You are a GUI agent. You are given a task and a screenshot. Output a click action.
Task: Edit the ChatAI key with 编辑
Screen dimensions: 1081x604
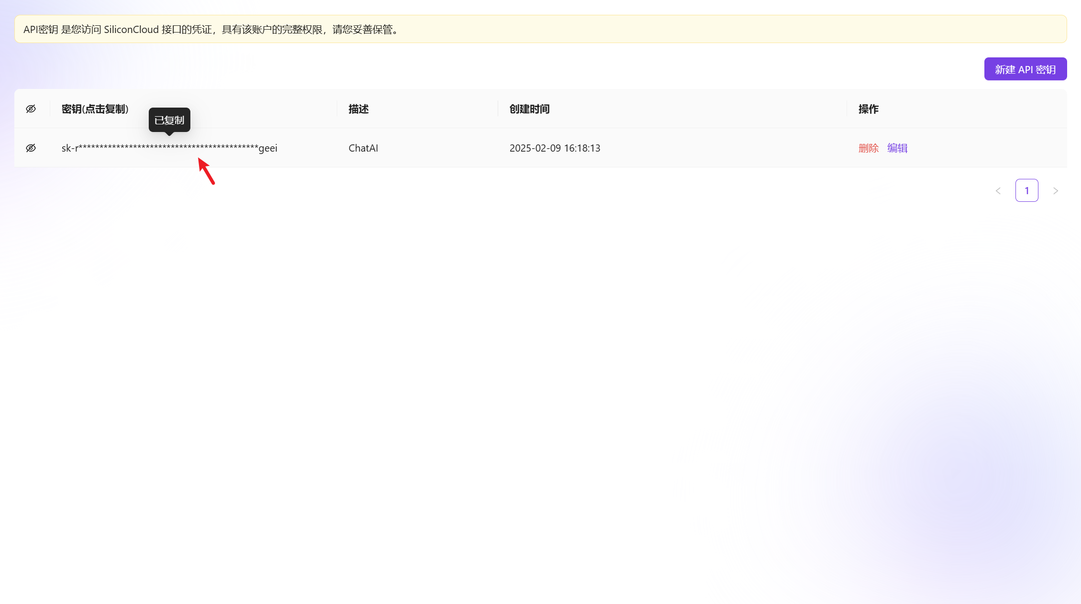[897, 148]
